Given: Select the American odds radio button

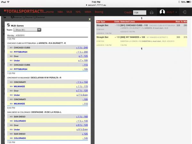Looking at the screenshot, I should pyautogui.click(x=12, y=17).
